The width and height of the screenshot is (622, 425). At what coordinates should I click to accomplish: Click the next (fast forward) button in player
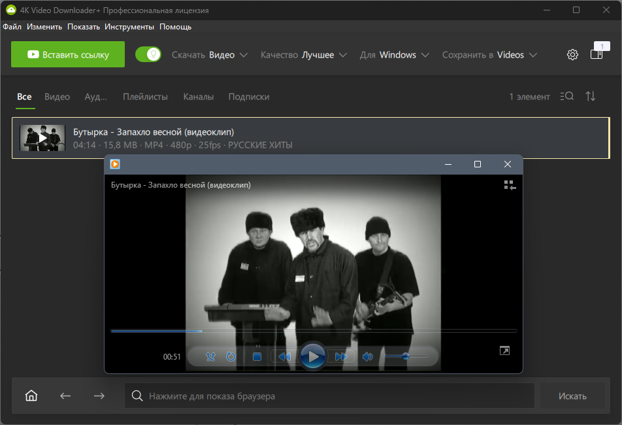click(341, 357)
